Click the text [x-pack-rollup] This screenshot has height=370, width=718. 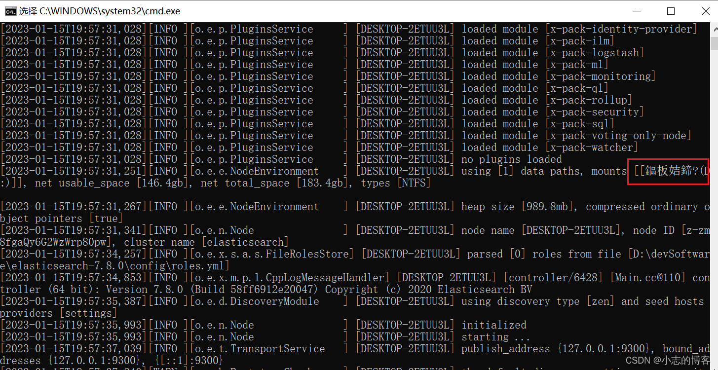point(589,100)
